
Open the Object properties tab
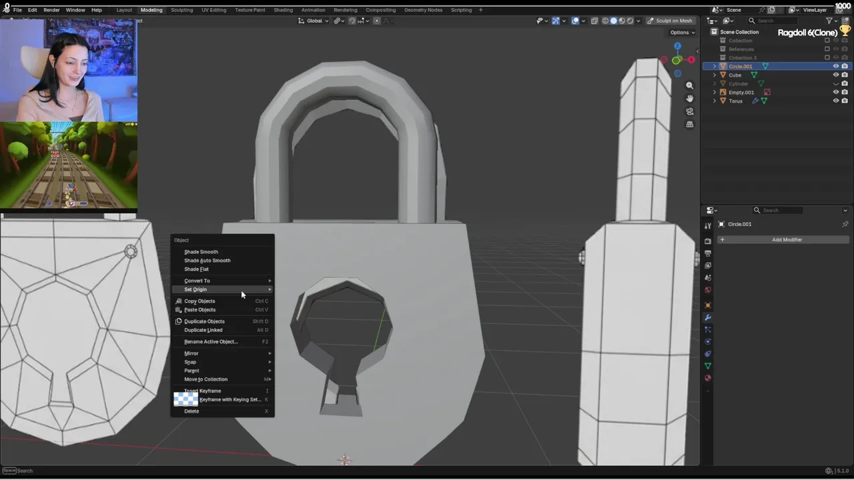point(708,305)
